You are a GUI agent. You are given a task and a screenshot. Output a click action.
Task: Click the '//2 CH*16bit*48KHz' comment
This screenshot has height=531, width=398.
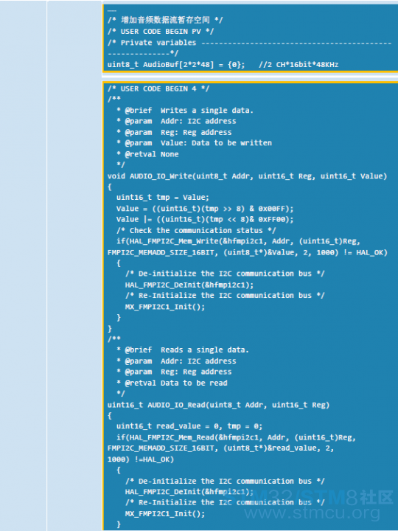click(298, 65)
